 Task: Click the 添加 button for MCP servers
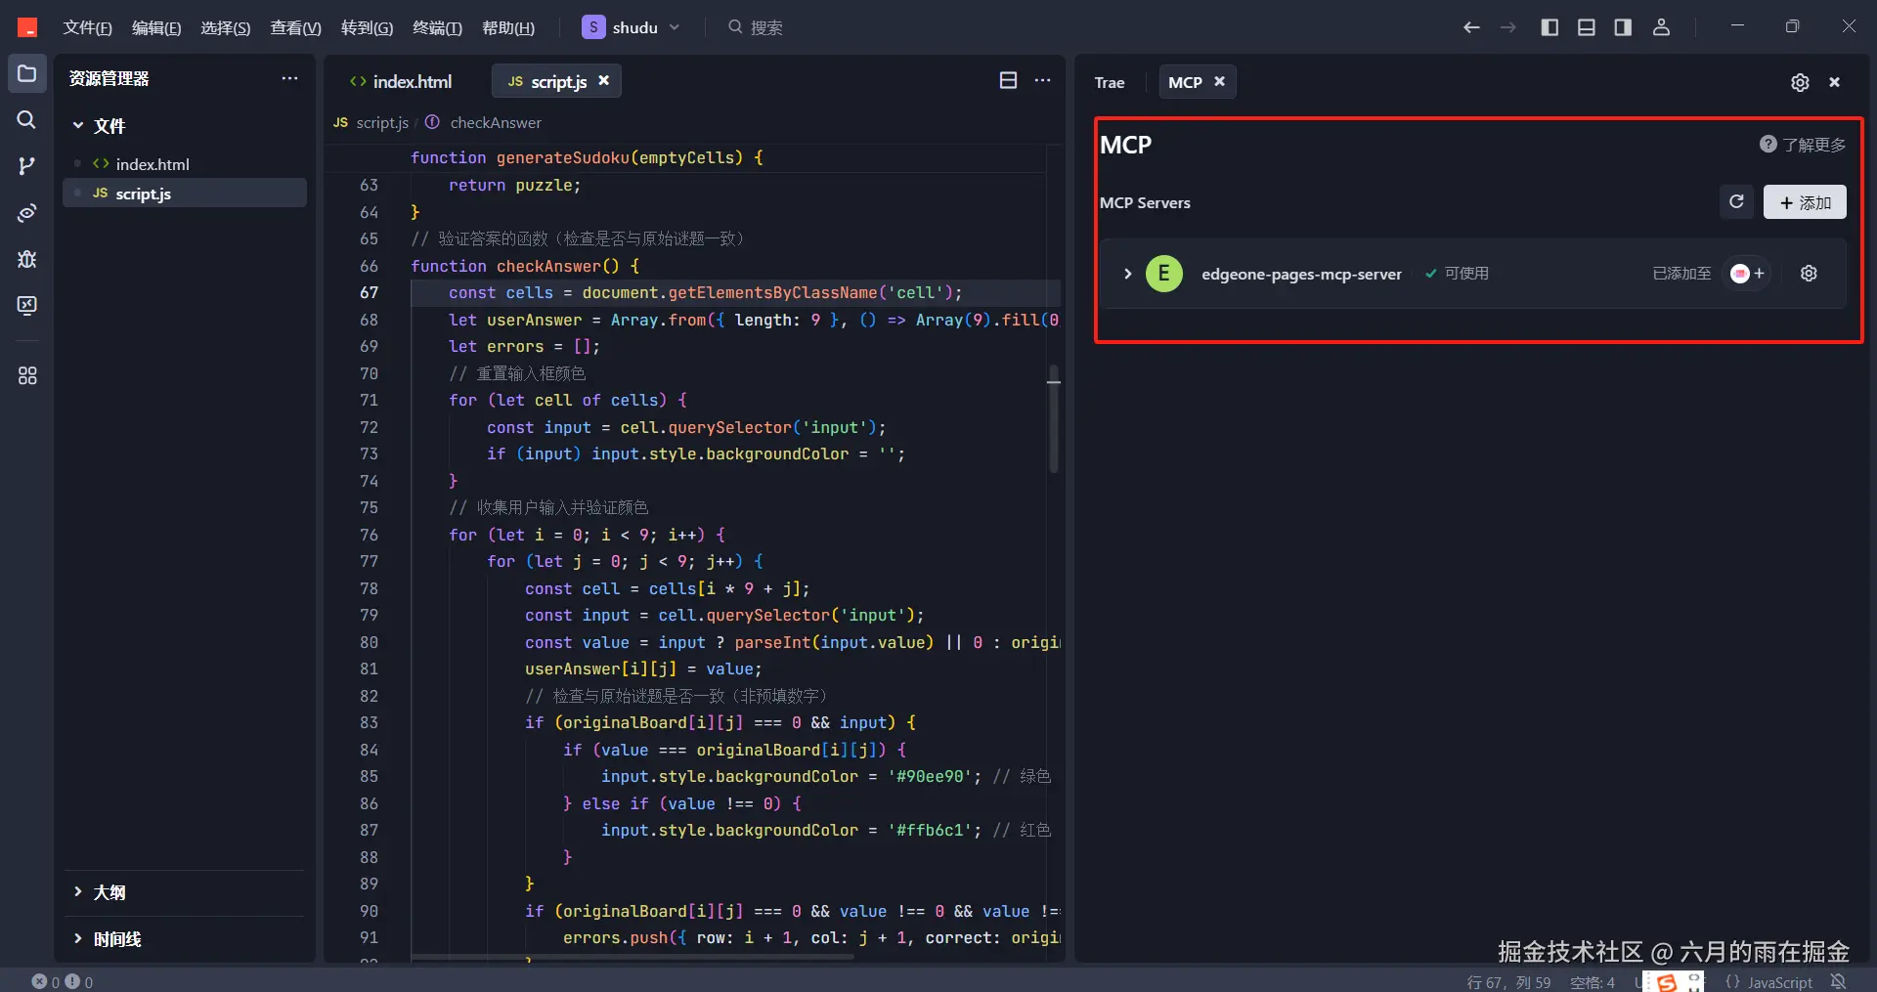[1804, 202]
